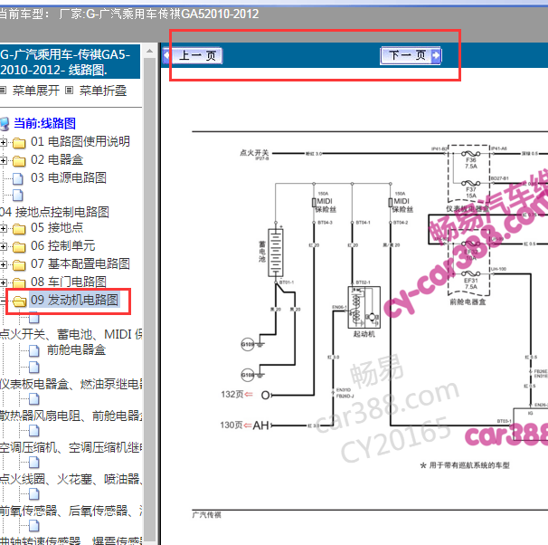Expand the 02 电器盒 folder
This screenshot has height=545, width=548.
(4, 160)
